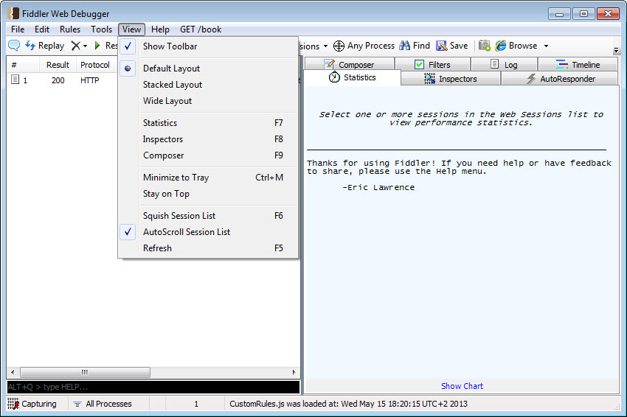Click the Save disk icon
Viewport: 627px width, 417px height.
pyautogui.click(x=441, y=46)
